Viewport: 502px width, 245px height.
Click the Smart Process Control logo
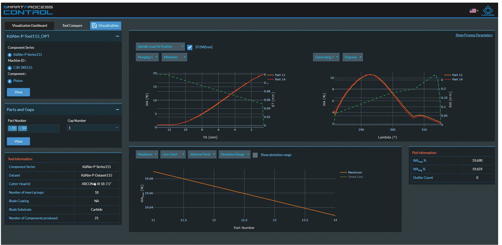pyautogui.click(x=28, y=10)
